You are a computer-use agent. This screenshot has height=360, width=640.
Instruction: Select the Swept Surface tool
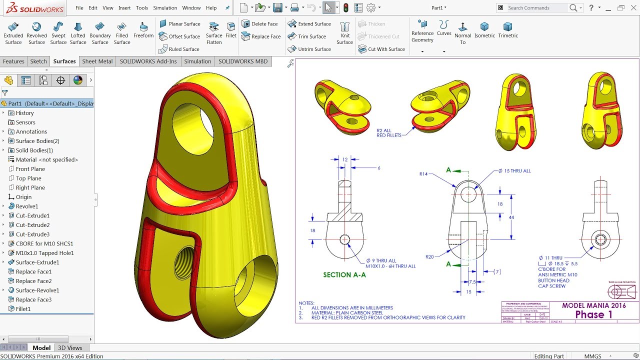[x=58, y=33]
